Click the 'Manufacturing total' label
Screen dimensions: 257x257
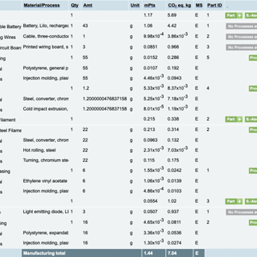click(x=45, y=253)
